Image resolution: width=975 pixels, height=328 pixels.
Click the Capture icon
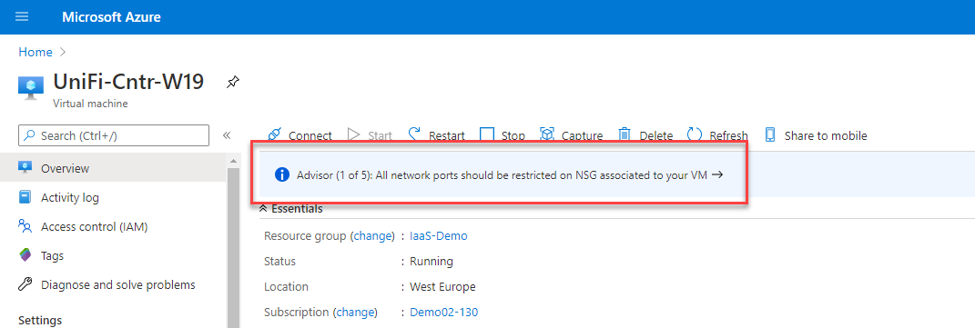point(547,134)
